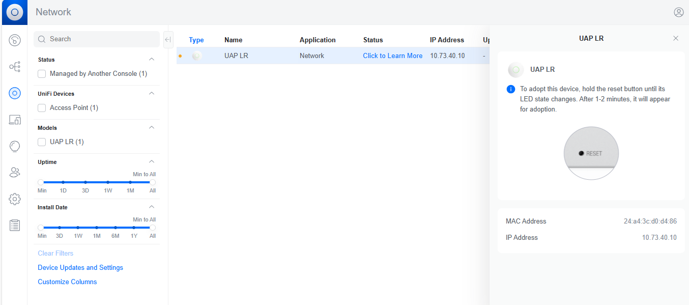Sort by the IP Address column header
This screenshot has height=305, width=689.
coord(447,40)
